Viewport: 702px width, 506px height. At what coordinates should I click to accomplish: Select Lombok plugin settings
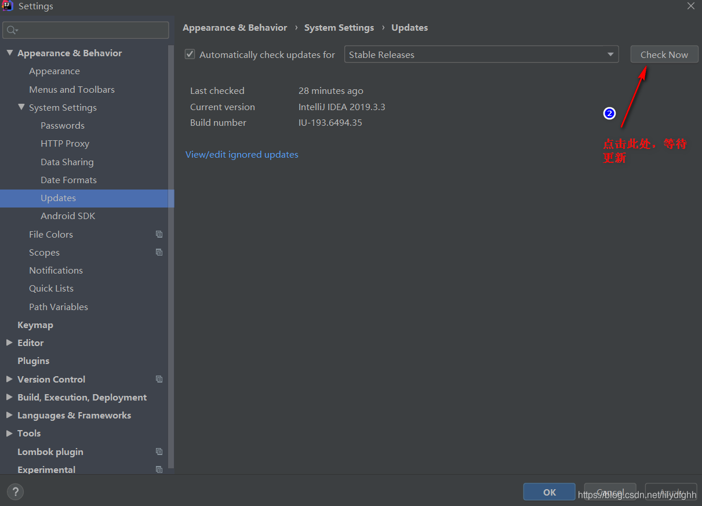50,452
